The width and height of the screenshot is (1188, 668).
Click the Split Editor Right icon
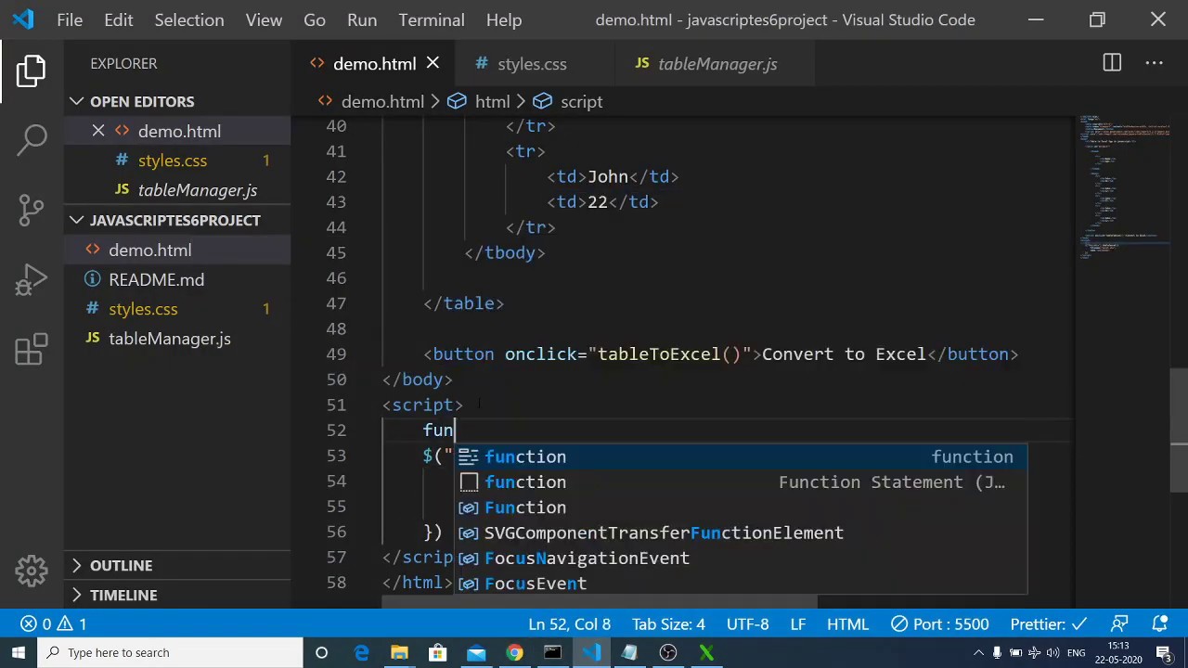[1112, 63]
